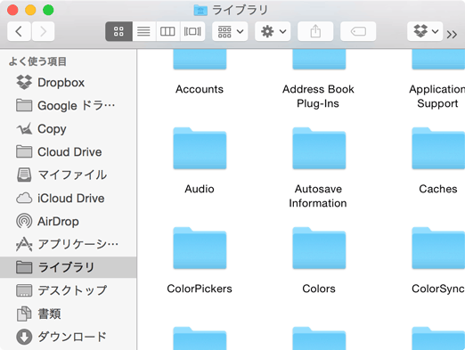Open Copy in the sidebar
The width and height of the screenshot is (465, 350).
69,129
